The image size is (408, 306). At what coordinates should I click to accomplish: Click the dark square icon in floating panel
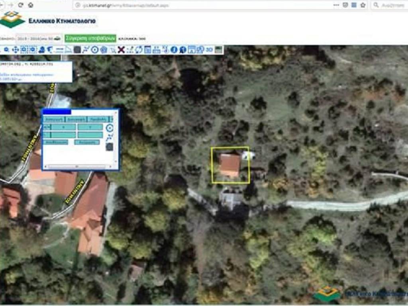pyautogui.click(x=110, y=147)
